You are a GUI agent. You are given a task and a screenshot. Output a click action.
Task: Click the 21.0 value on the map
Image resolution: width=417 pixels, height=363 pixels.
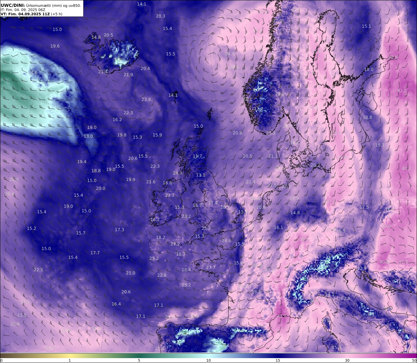tap(131, 273)
